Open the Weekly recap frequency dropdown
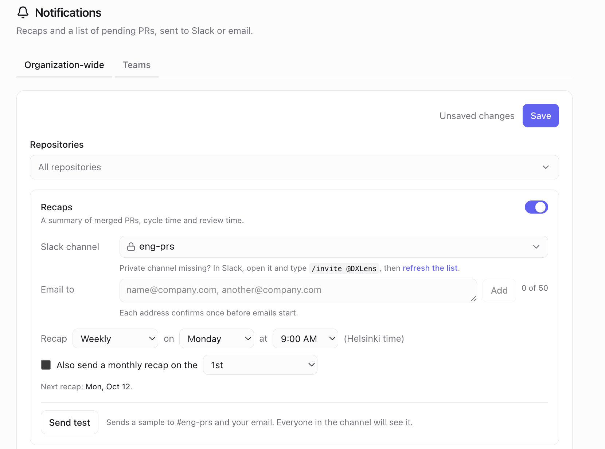 115,338
